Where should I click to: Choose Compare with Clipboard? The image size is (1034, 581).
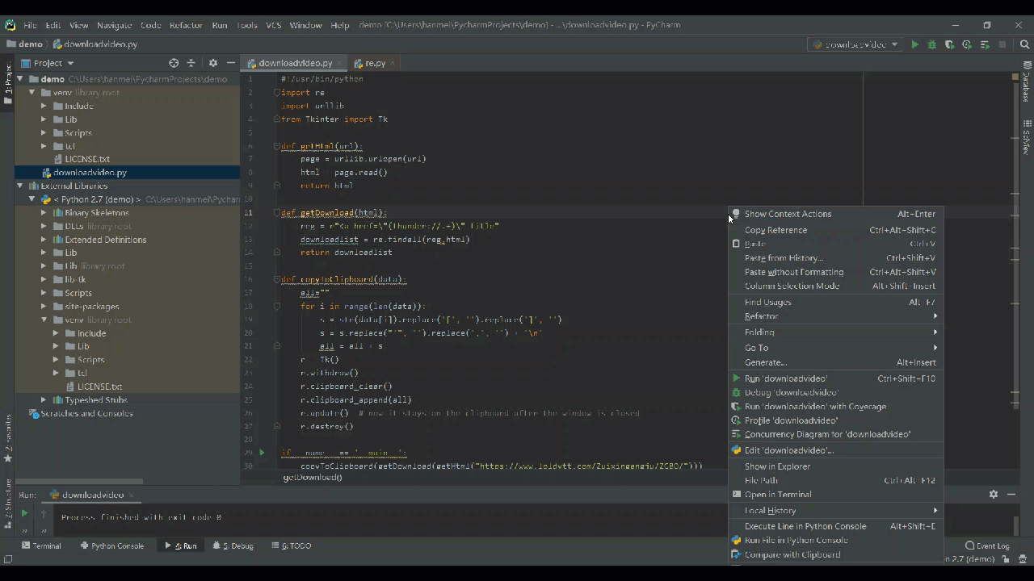[x=836, y=554]
